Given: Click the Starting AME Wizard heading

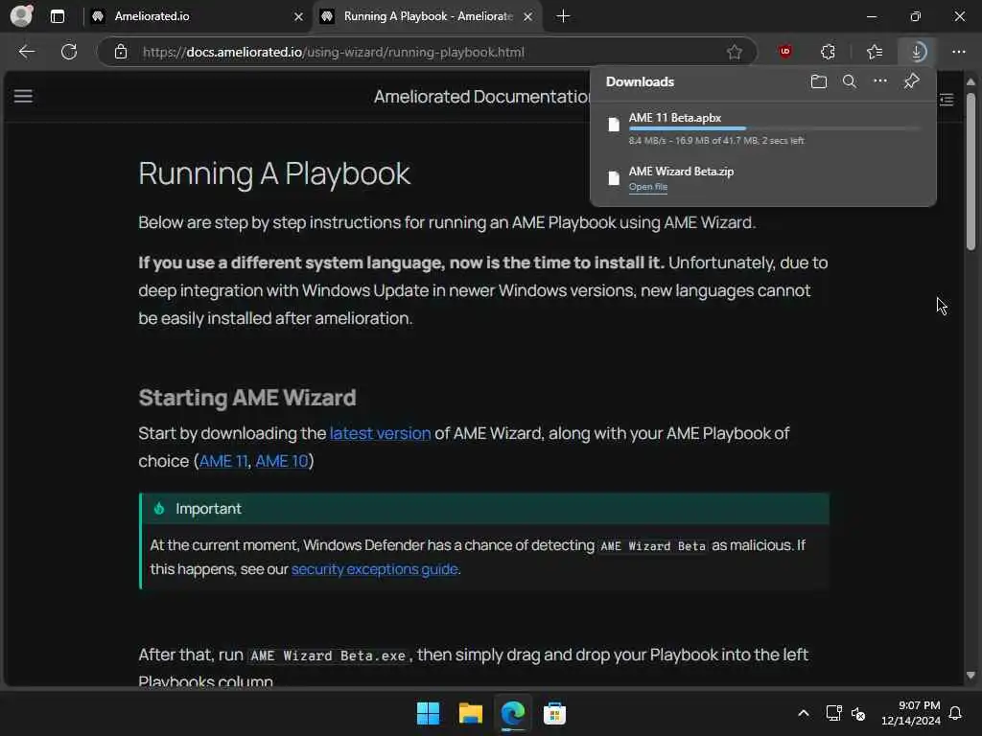Looking at the screenshot, I should pos(247,398).
